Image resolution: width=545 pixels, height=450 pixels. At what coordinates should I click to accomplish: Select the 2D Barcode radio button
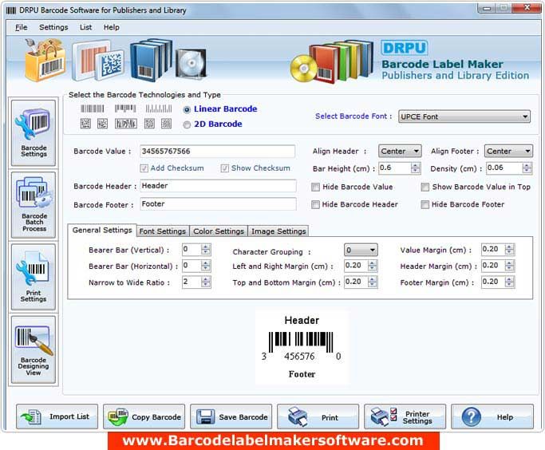point(187,124)
